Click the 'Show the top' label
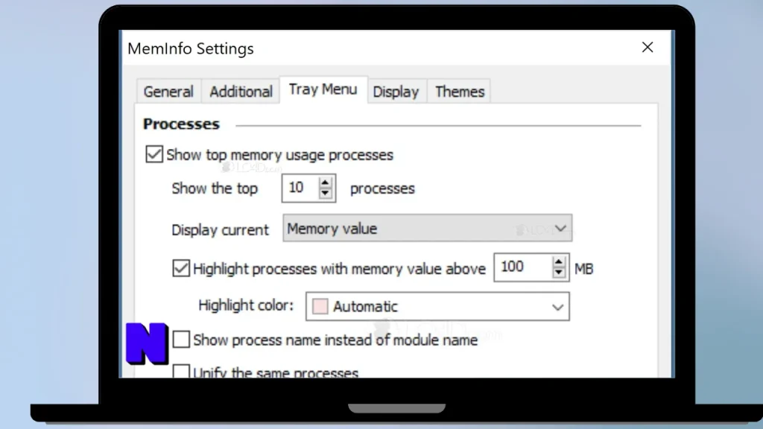 (x=215, y=188)
